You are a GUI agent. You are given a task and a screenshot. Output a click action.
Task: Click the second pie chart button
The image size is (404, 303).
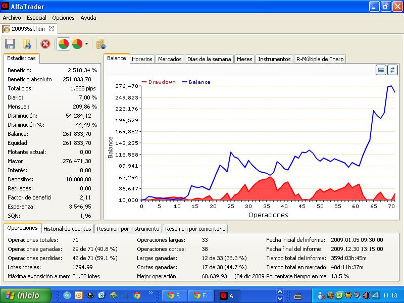pyautogui.click(x=77, y=44)
